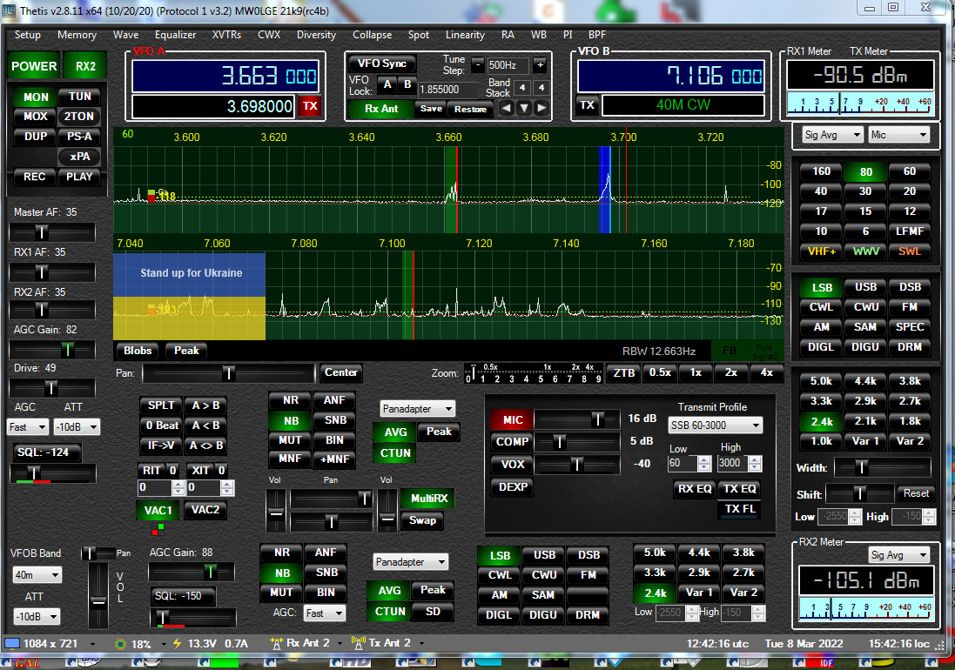This screenshot has width=955, height=670.
Task: Open the TX EQ button
Action: click(x=739, y=489)
